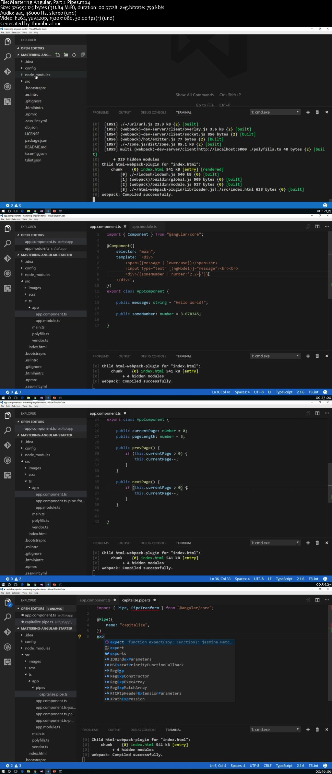Open package.json in the 00:12:39 explorer
The height and width of the screenshot is (774, 332).
(36, 140)
